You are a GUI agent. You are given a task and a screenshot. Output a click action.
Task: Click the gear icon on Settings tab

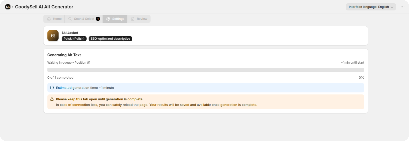[108, 19]
